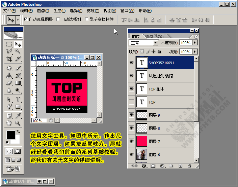The height and width of the screenshot is (187, 238).
Task: Open the blend mode 正常 dropdown
Action: click(155, 43)
